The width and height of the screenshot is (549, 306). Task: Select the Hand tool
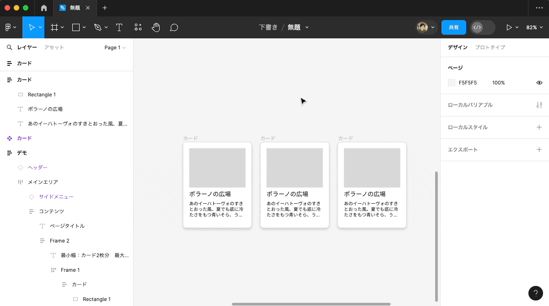tap(156, 27)
